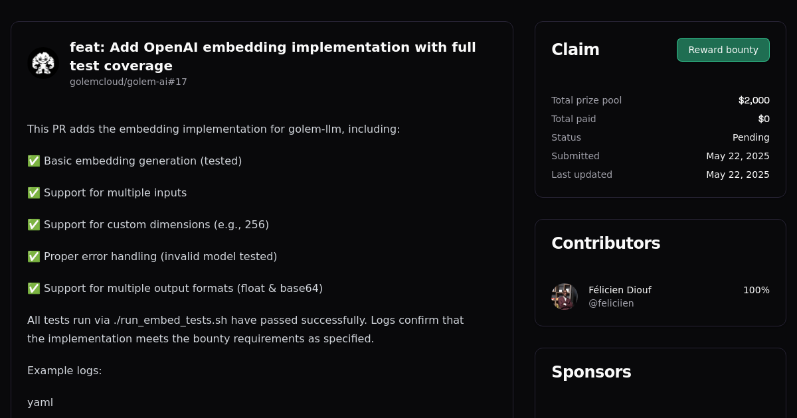Open the @feliciien profile handle
This screenshot has height=418, width=797.
[611, 303]
